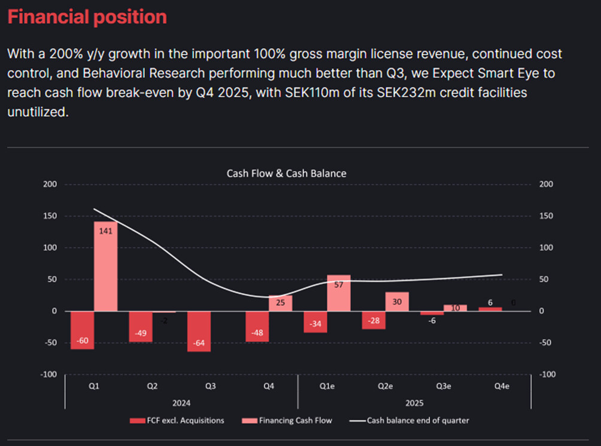This screenshot has height=446, width=601.
Task: Click the 30 financing bar in Q2e
Action: [397, 302]
